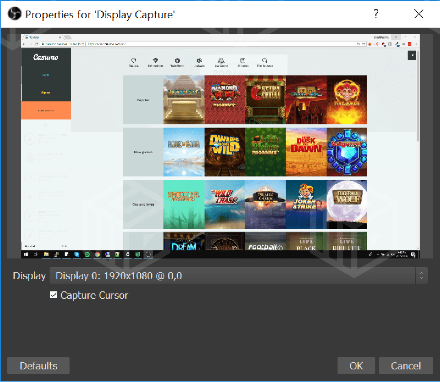Click the dark collapse button at preview top-right

[412, 55]
